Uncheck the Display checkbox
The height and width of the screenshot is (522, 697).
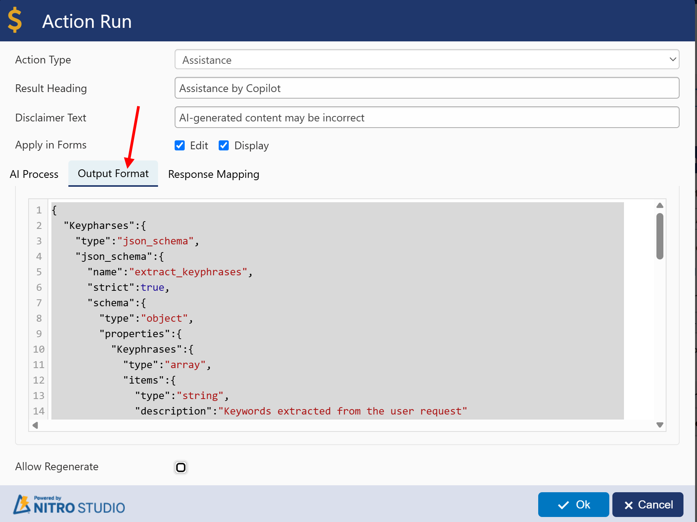coord(224,145)
